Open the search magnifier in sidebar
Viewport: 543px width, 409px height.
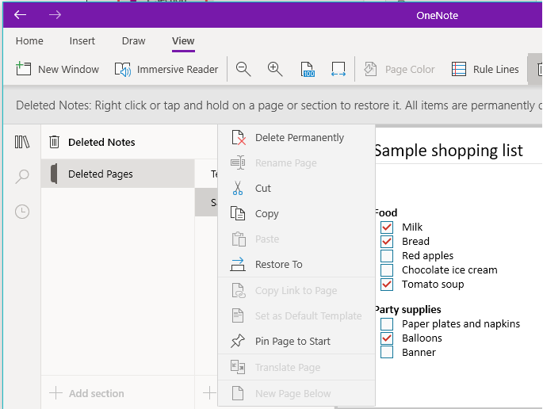coord(22,176)
